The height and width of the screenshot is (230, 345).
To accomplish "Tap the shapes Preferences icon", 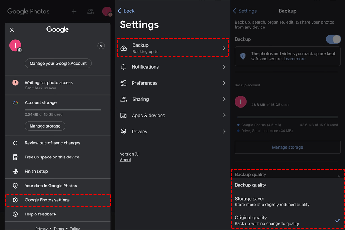I will click(123, 83).
